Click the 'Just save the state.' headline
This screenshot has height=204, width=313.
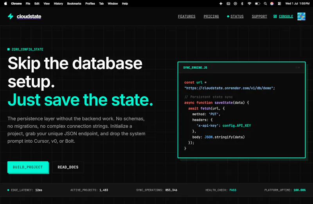(81, 100)
